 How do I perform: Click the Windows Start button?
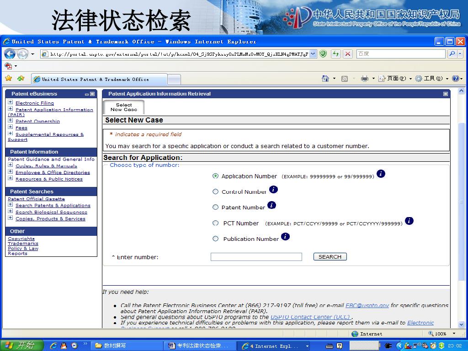(x=22, y=346)
